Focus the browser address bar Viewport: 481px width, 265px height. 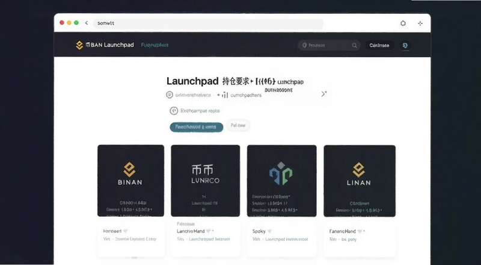208,23
